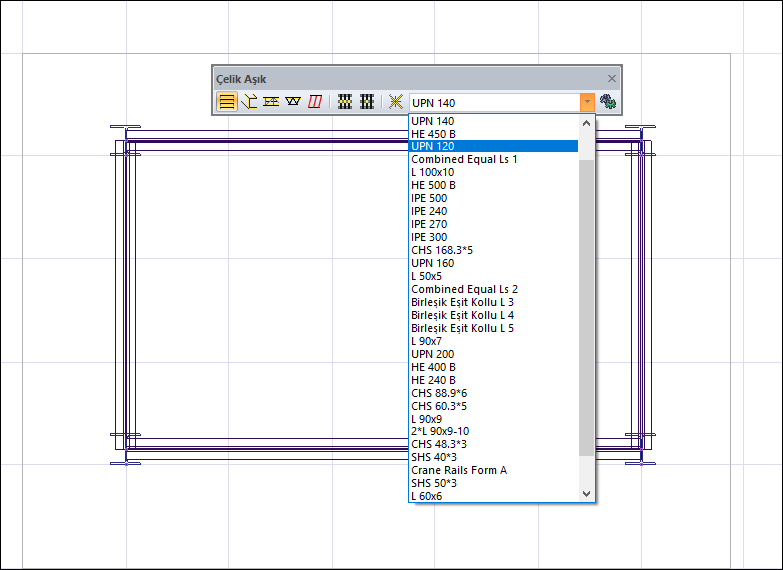
Task: Select the horizontal lines purlin tool
Action: coord(227,102)
